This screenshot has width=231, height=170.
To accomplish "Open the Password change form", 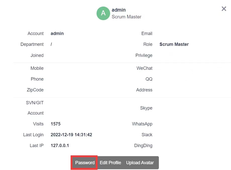I will (85, 163).
